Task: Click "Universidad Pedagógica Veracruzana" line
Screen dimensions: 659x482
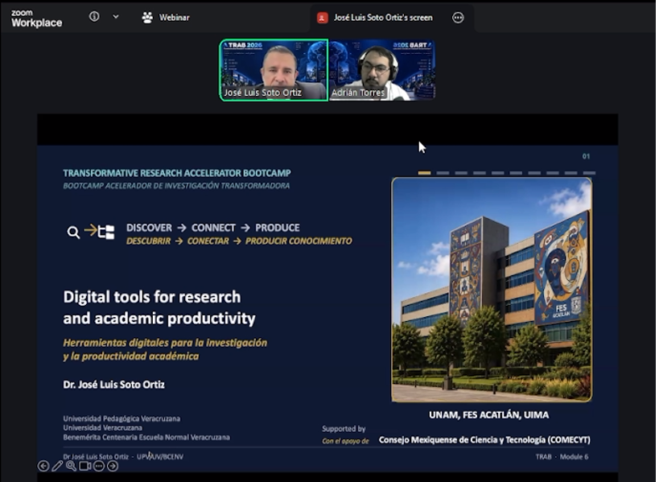Action: pyautogui.click(x=122, y=418)
